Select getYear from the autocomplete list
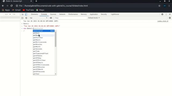Image resolution: width=172 pixels, height=96 pixels. [x=44, y=74]
